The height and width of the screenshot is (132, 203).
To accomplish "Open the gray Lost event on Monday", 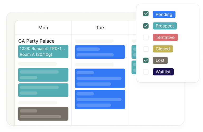I will click(x=43, y=114).
